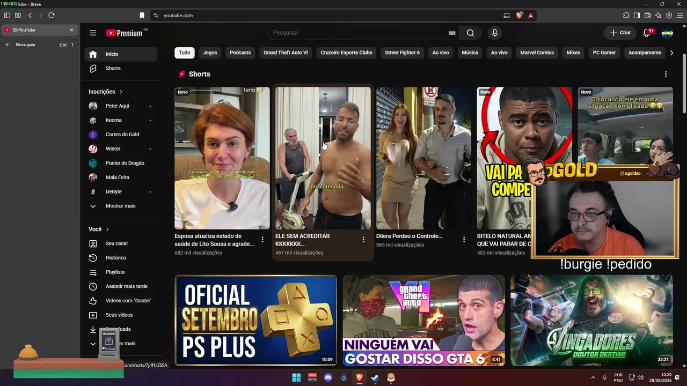Bookmark this page in Brave

tap(142, 16)
